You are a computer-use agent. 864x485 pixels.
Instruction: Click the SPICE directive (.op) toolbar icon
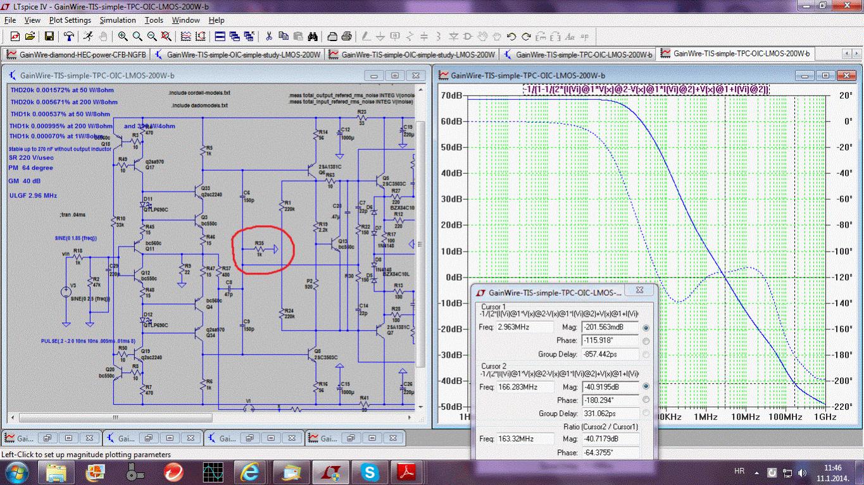click(584, 36)
